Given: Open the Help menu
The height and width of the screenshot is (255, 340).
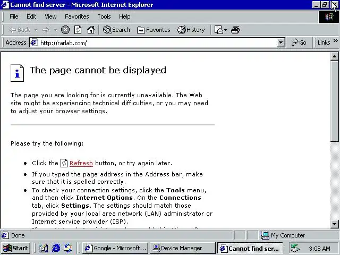Looking at the screenshot, I should pyautogui.click(x=124, y=16).
